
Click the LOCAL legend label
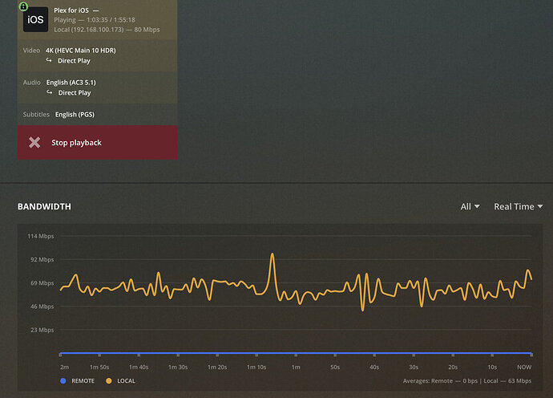click(x=127, y=380)
